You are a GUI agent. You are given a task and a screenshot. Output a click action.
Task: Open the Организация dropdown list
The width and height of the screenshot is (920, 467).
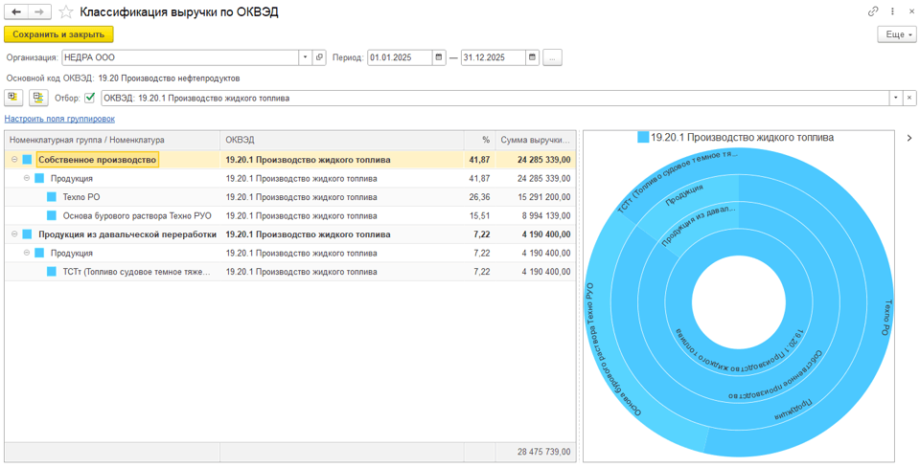pyautogui.click(x=306, y=57)
